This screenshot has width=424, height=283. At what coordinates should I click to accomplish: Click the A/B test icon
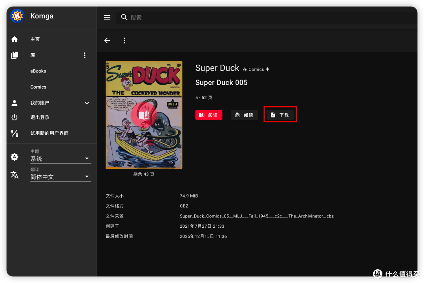click(15, 133)
